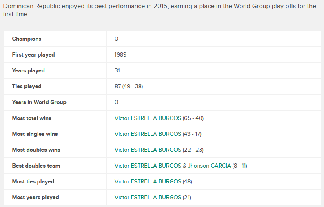The image size is (324, 207).
Task: Click the 31 years played value
Action: pyautogui.click(x=117, y=70)
